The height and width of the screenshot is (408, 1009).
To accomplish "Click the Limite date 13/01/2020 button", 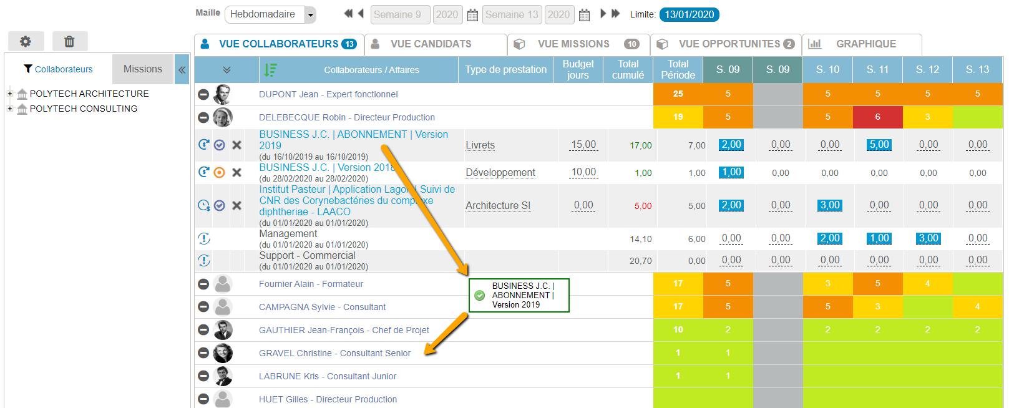I will tap(689, 14).
